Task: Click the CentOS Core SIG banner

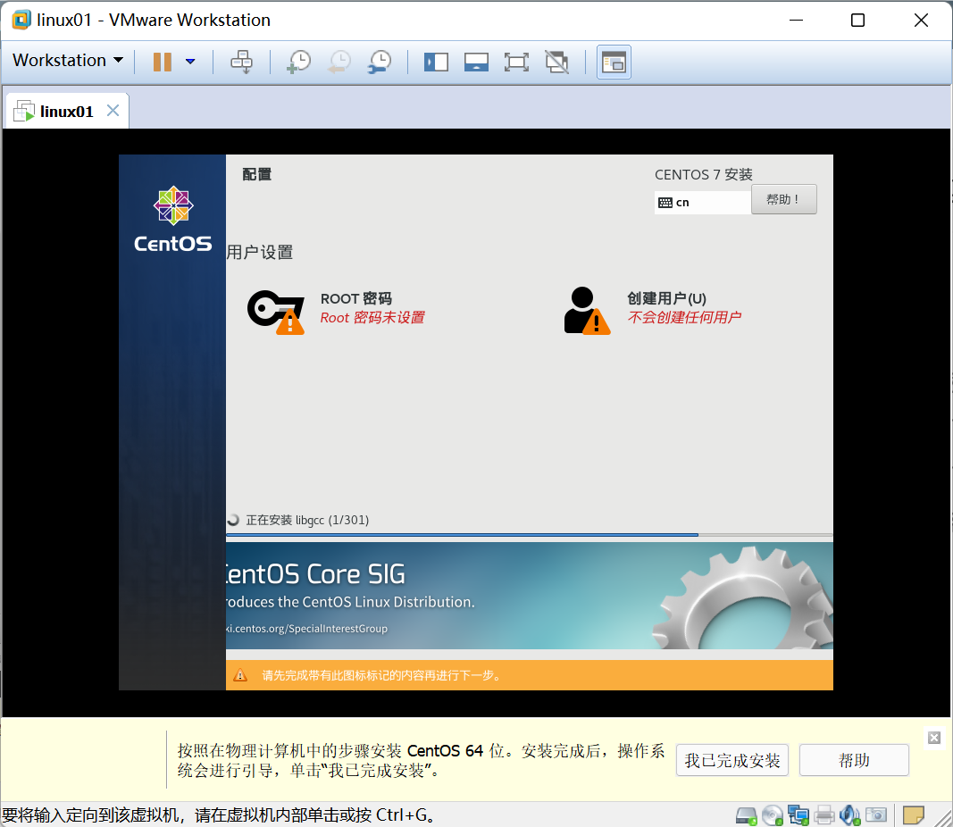Action: coord(529,596)
